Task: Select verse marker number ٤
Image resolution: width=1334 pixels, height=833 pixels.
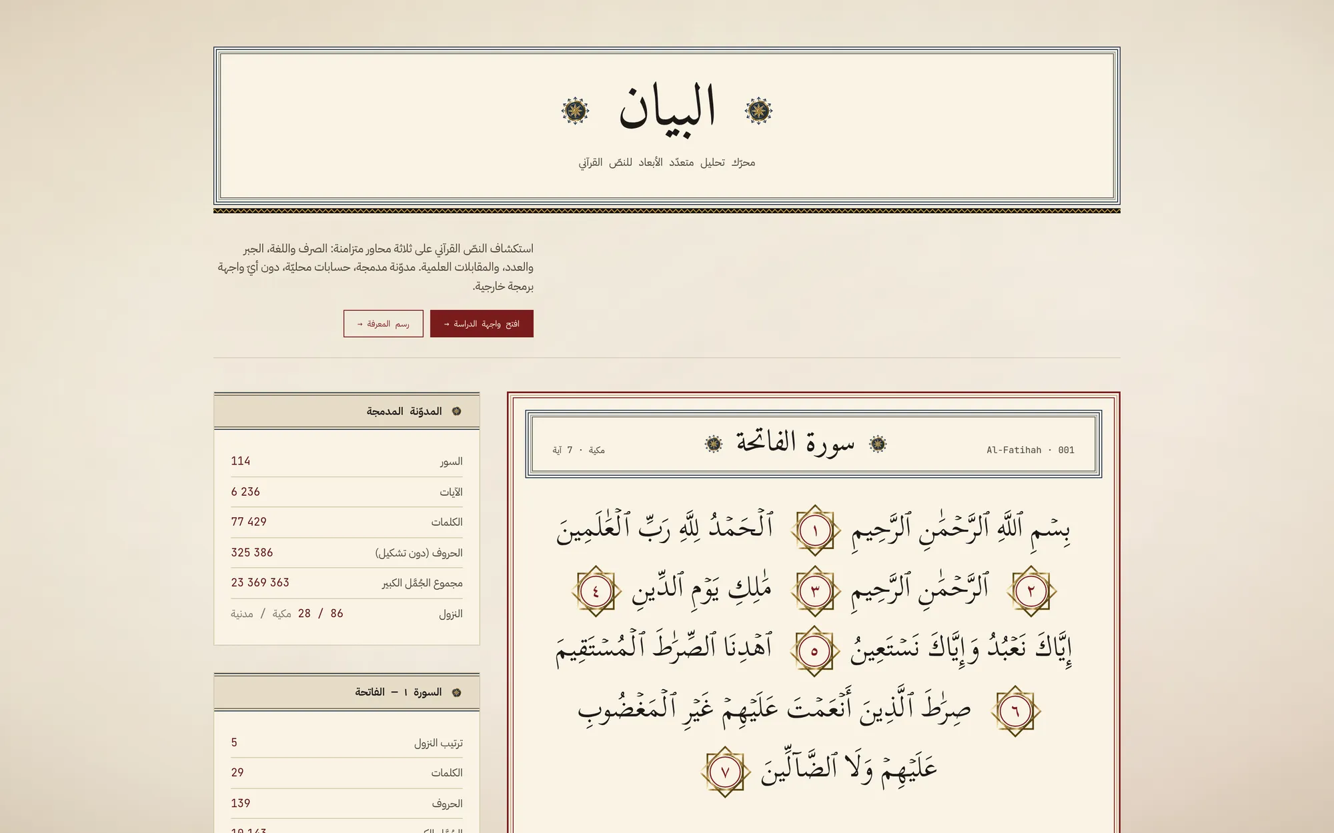Action: (x=596, y=591)
